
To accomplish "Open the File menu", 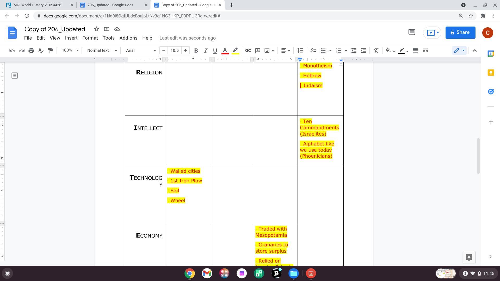I will pyautogui.click(x=28, y=38).
